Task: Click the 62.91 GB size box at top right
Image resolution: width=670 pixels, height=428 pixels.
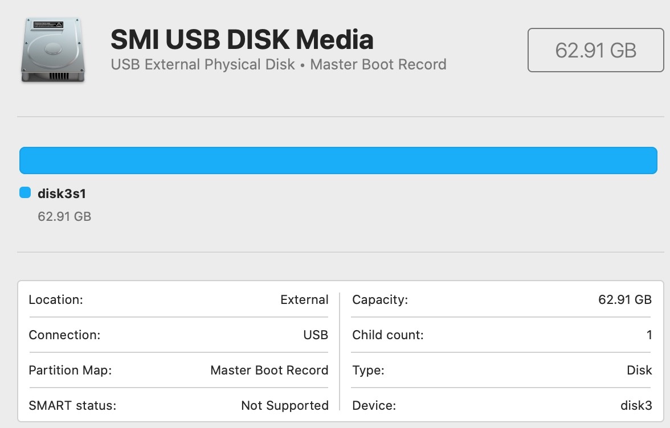Action: point(595,50)
